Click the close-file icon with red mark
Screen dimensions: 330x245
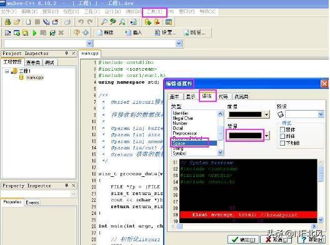click(56, 22)
